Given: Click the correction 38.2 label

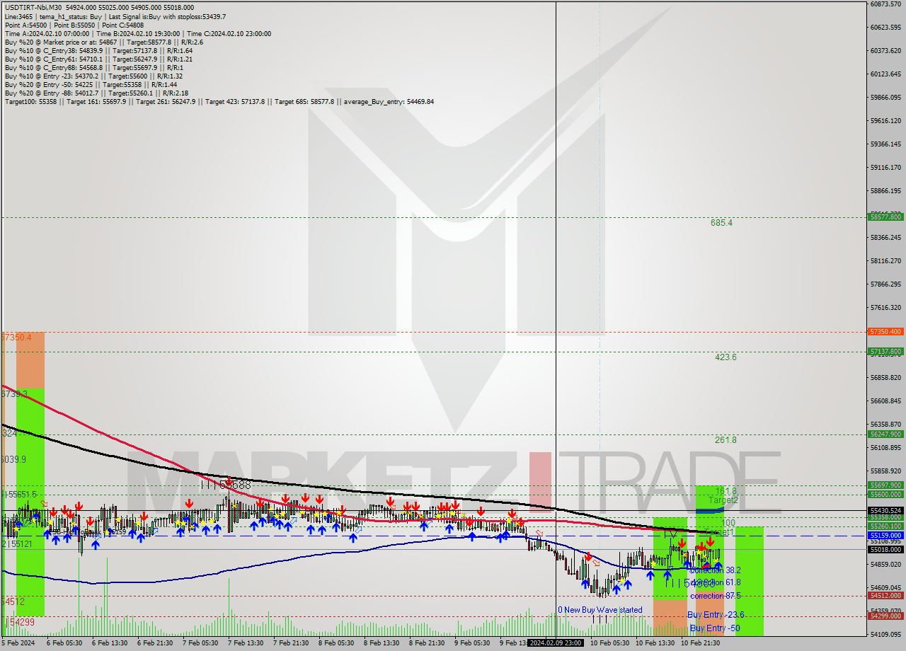Looking at the screenshot, I should point(715,570).
